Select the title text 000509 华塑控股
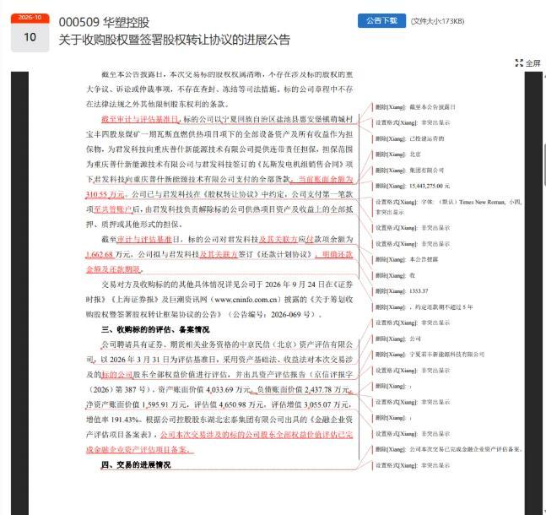546x515 pixels. pos(104,22)
